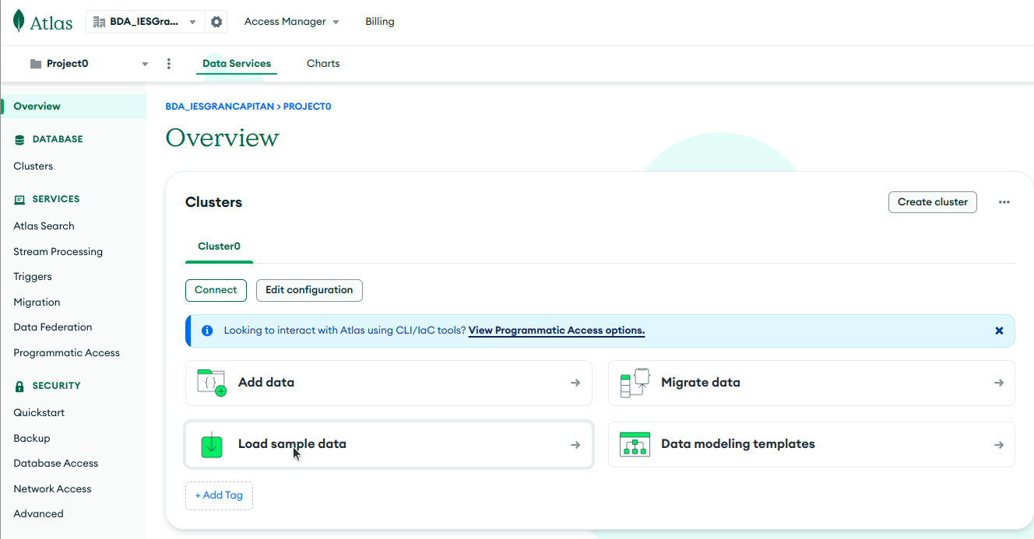The width and height of the screenshot is (1034, 539).
Task: Click the Database section stack icon
Action: [19, 139]
